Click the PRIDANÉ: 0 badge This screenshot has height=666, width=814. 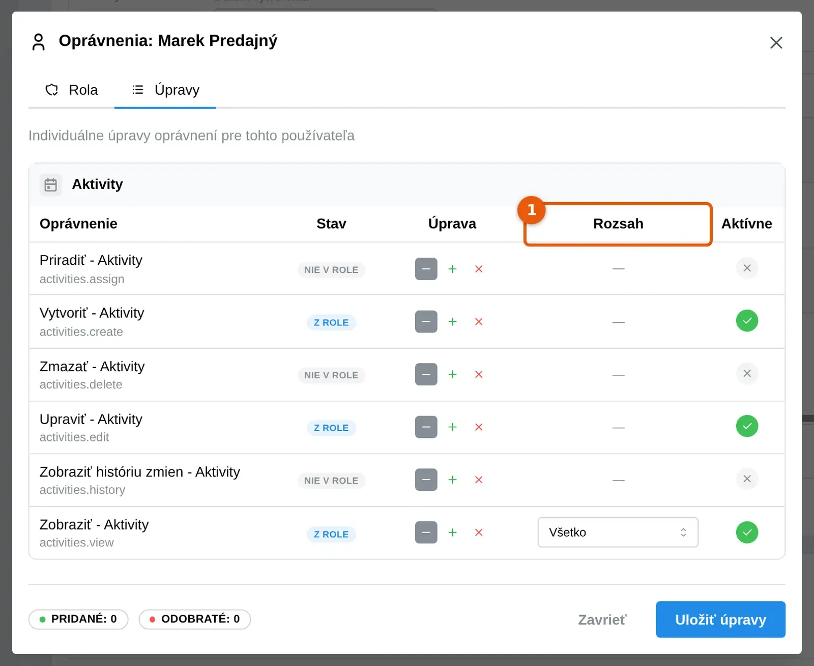point(78,619)
